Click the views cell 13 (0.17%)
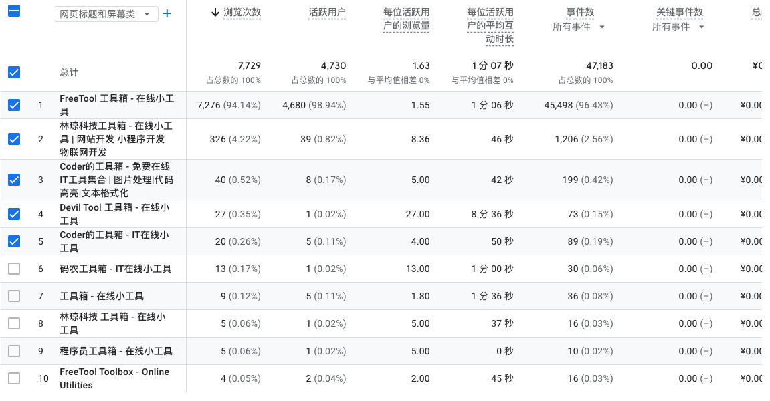 (237, 269)
